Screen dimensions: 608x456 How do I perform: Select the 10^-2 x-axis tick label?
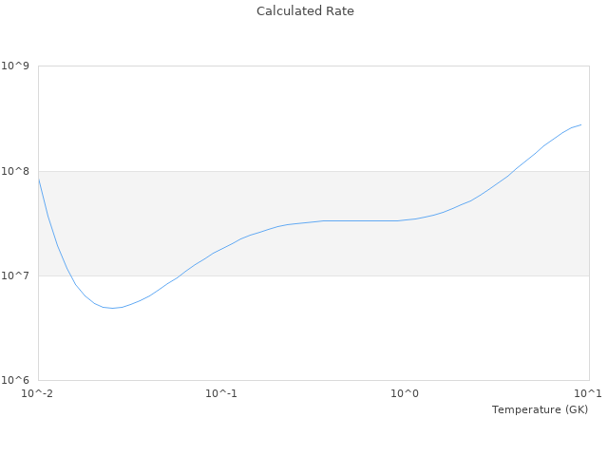[x=38, y=393]
